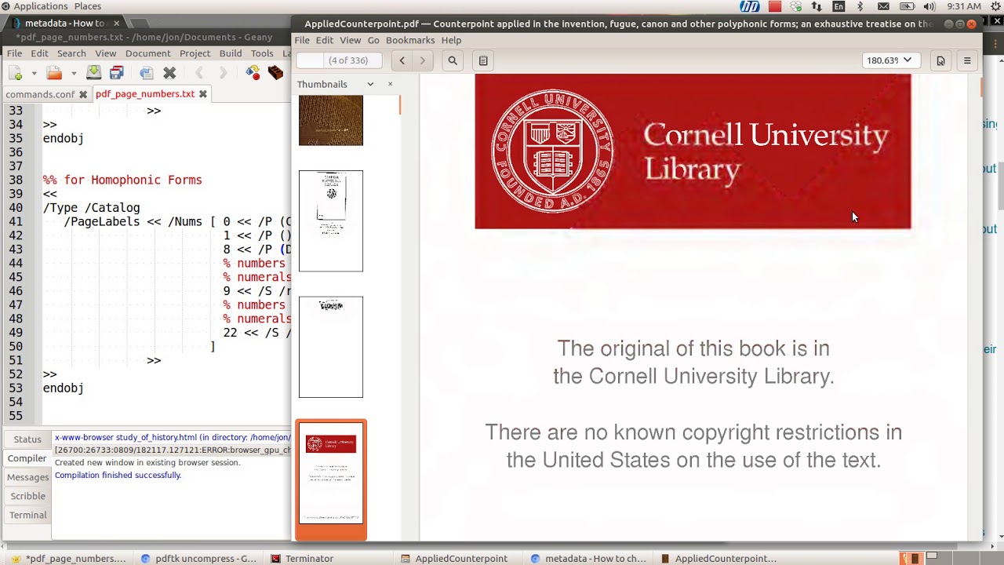Close the pdf_page_numbers.txt tab
The height and width of the screenshot is (565, 1004).
coord(202,94)
